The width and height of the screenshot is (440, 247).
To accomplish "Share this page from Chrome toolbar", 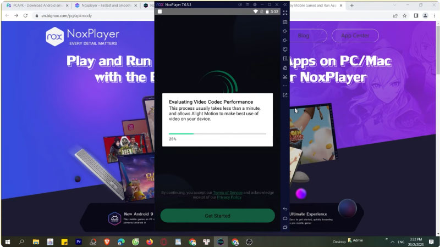I will click(395, 16).
